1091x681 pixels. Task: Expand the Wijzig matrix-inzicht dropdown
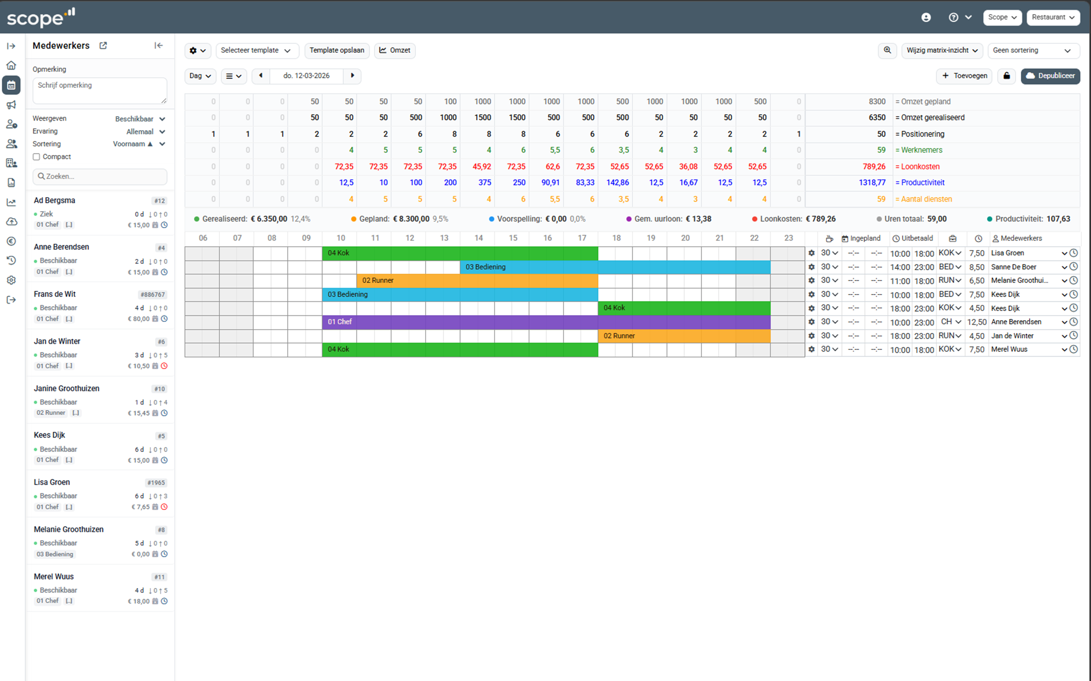[941, 50]
